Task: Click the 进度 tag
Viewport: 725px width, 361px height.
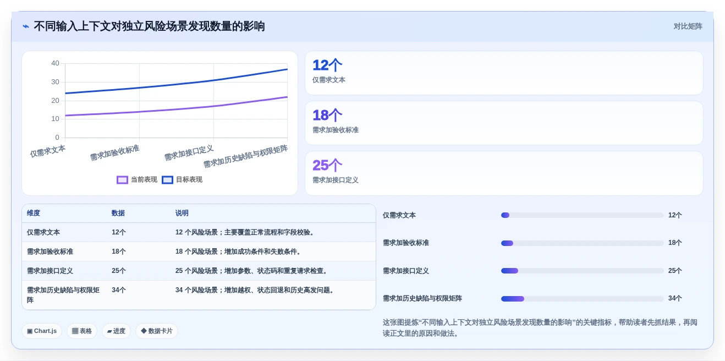Action: [116, 331]
